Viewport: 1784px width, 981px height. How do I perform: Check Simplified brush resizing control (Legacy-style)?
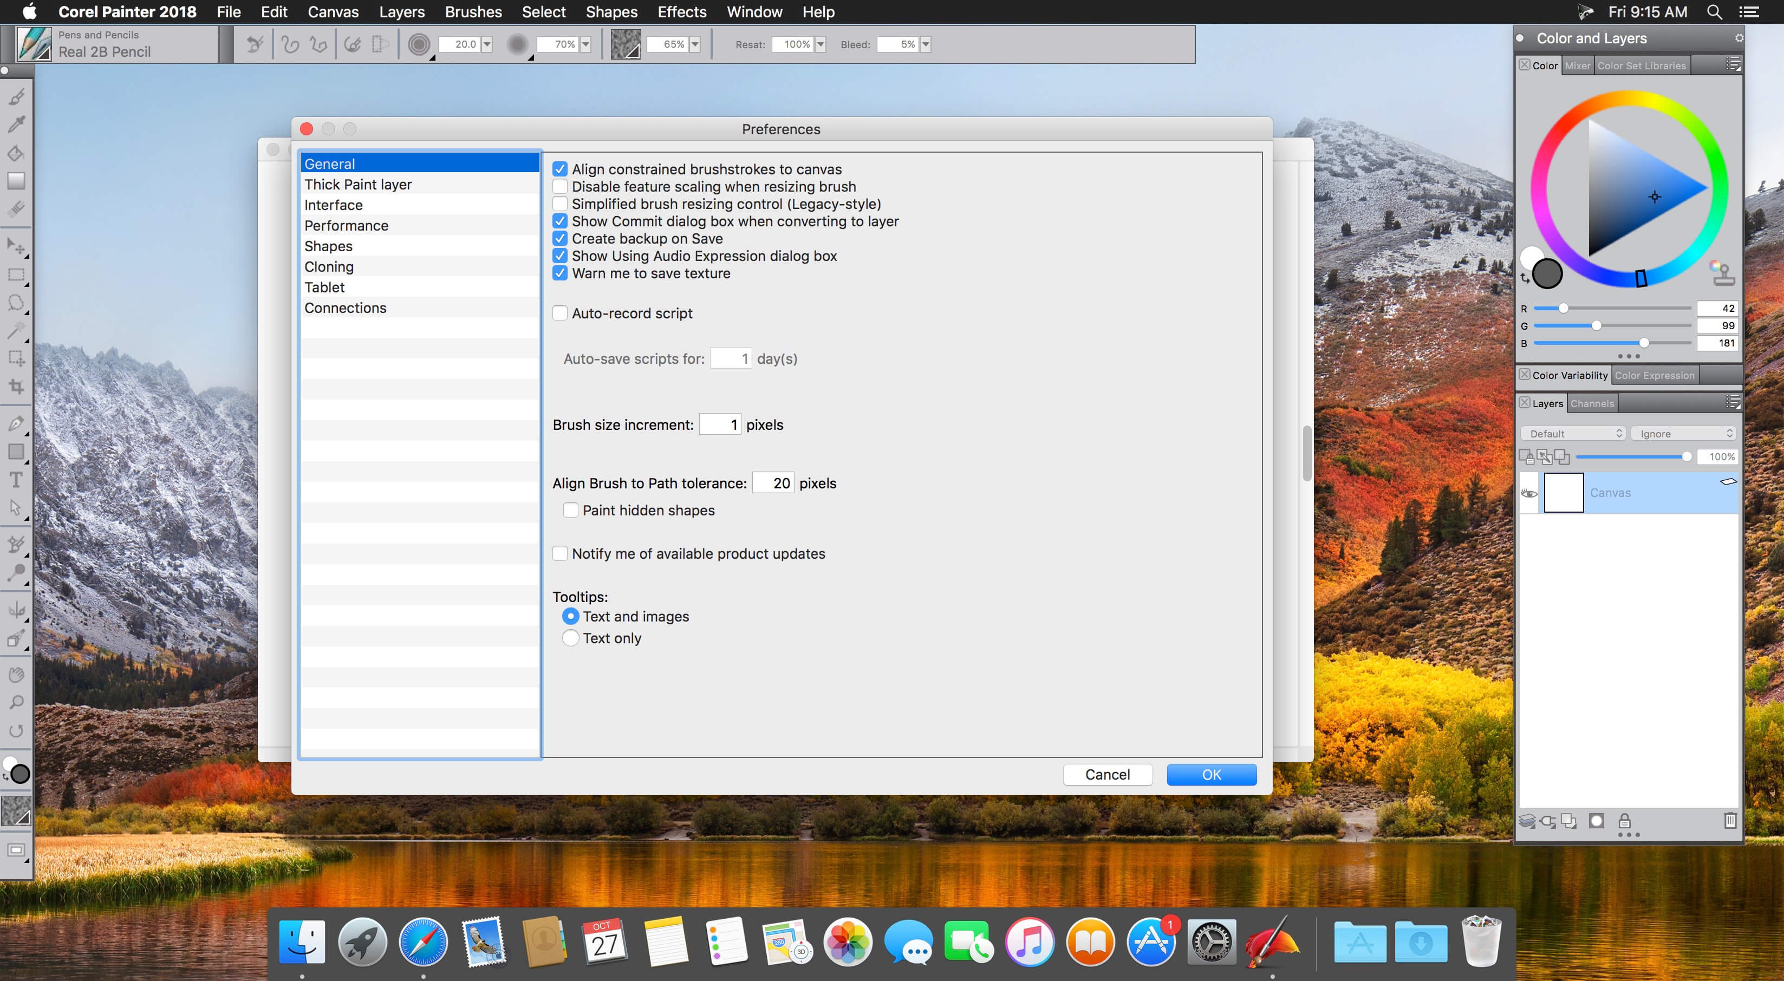(560, 204)
